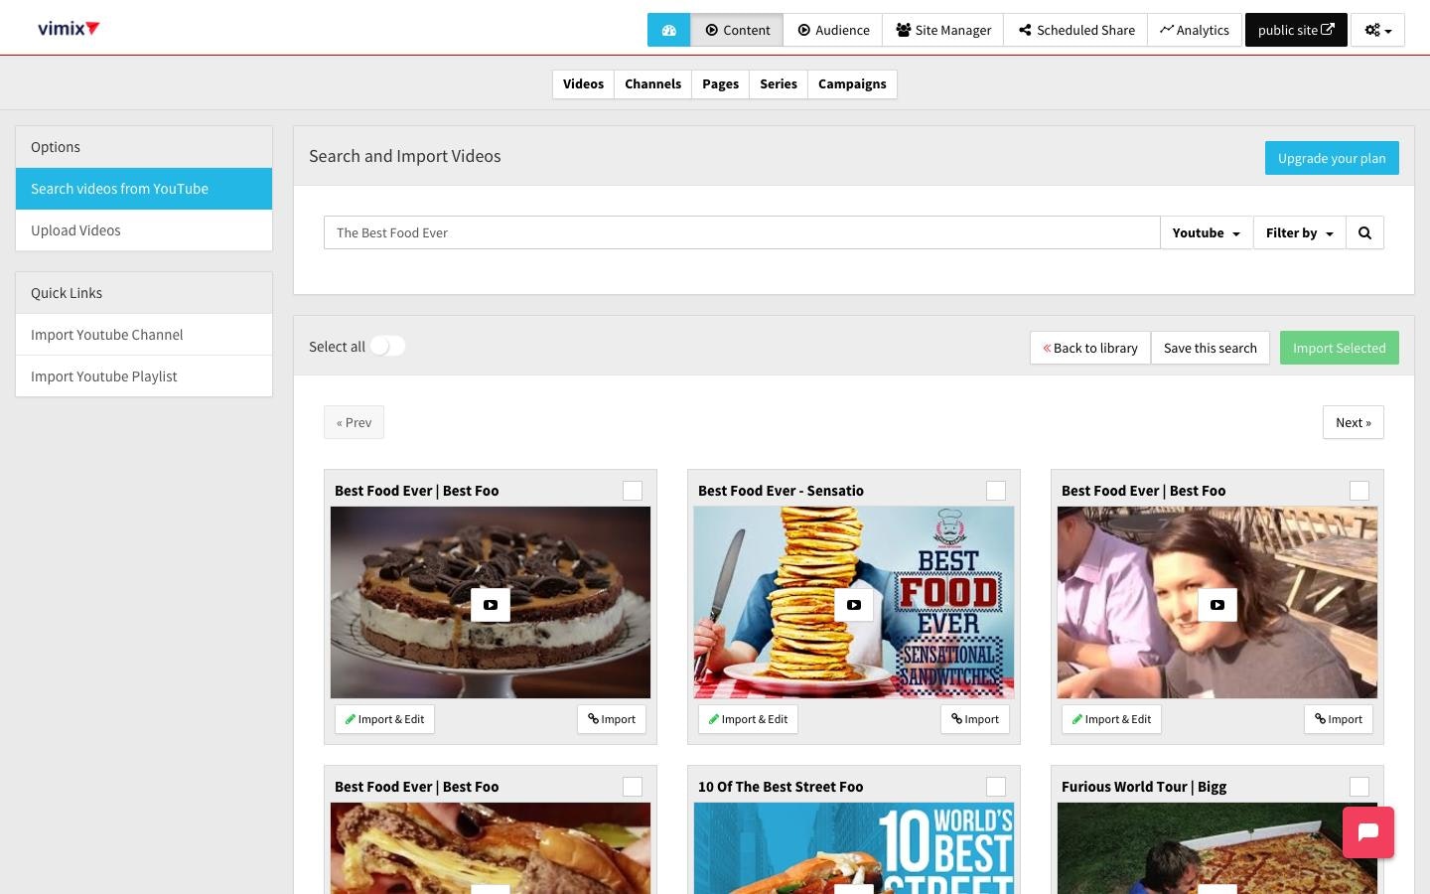Focus the video search input field

pos(742,232)
